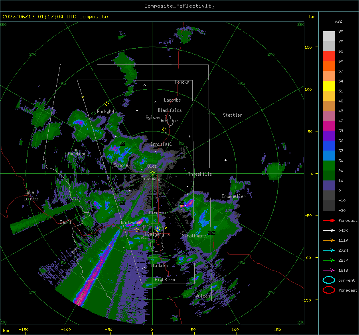Click the yellow radar-site marker between Olds and Didsbury

pyautogui.click(x=152, y=173)
